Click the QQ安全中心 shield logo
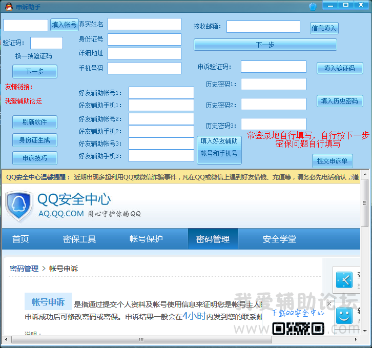372x348 pixels. coord(19,206)
